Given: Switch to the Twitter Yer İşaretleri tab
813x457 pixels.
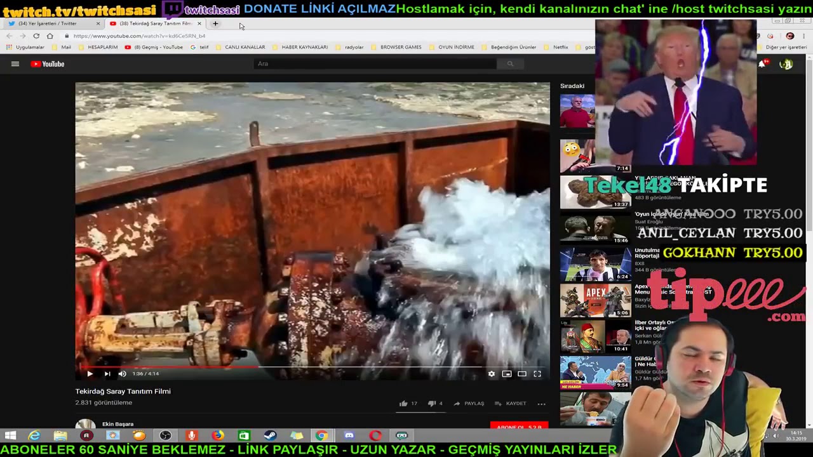Looking at the screenshot, I should click(53, 23).
